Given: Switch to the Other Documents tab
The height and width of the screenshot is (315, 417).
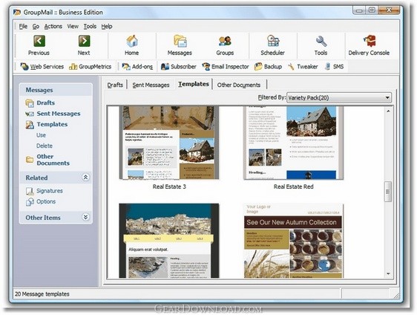Looking at the screenshot, I should point(239,85).
